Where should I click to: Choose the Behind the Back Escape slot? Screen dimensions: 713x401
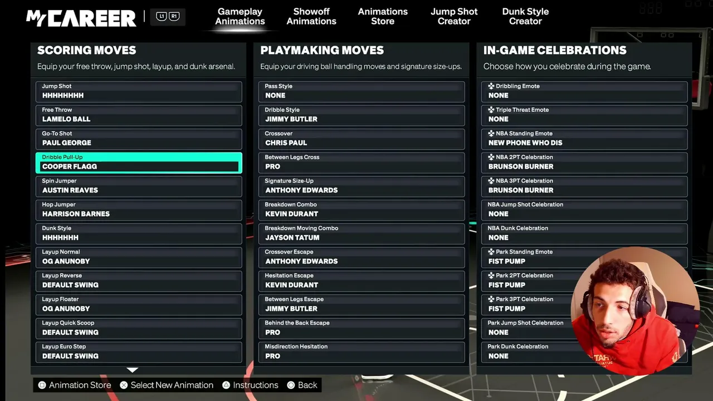click(x=362, y=329)
